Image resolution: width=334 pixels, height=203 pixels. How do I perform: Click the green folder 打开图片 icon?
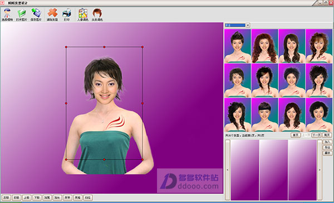tap(22, 14)
